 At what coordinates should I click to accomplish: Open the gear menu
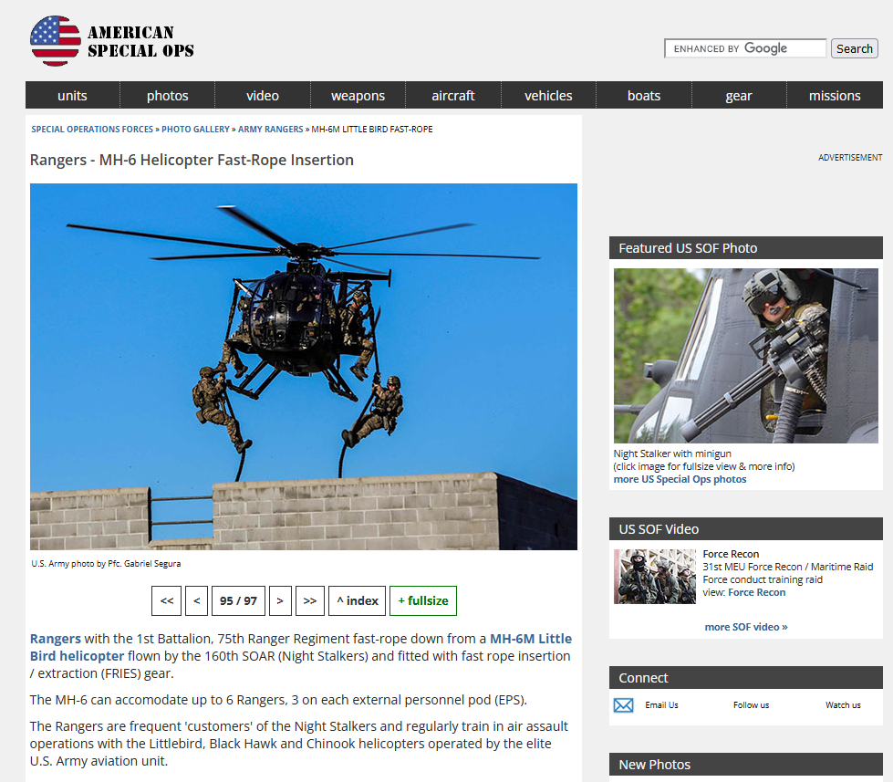coord(739,95)
